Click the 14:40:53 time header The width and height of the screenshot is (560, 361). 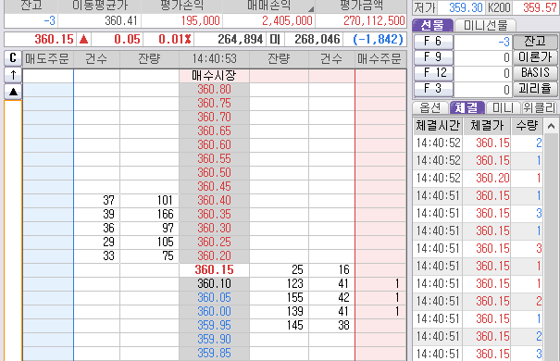click(215, 59)
